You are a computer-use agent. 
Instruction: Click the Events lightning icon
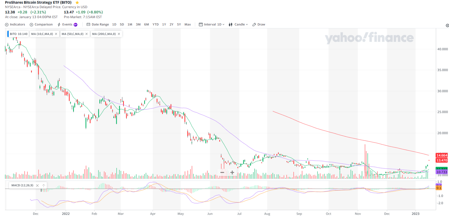59,25
